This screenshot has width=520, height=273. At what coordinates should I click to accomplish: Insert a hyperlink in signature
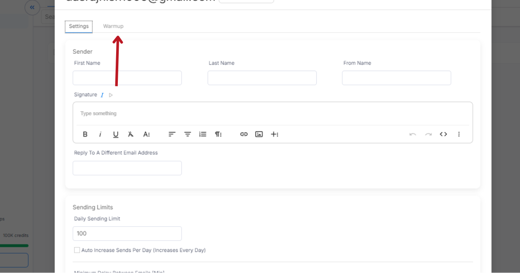(244, 134)
